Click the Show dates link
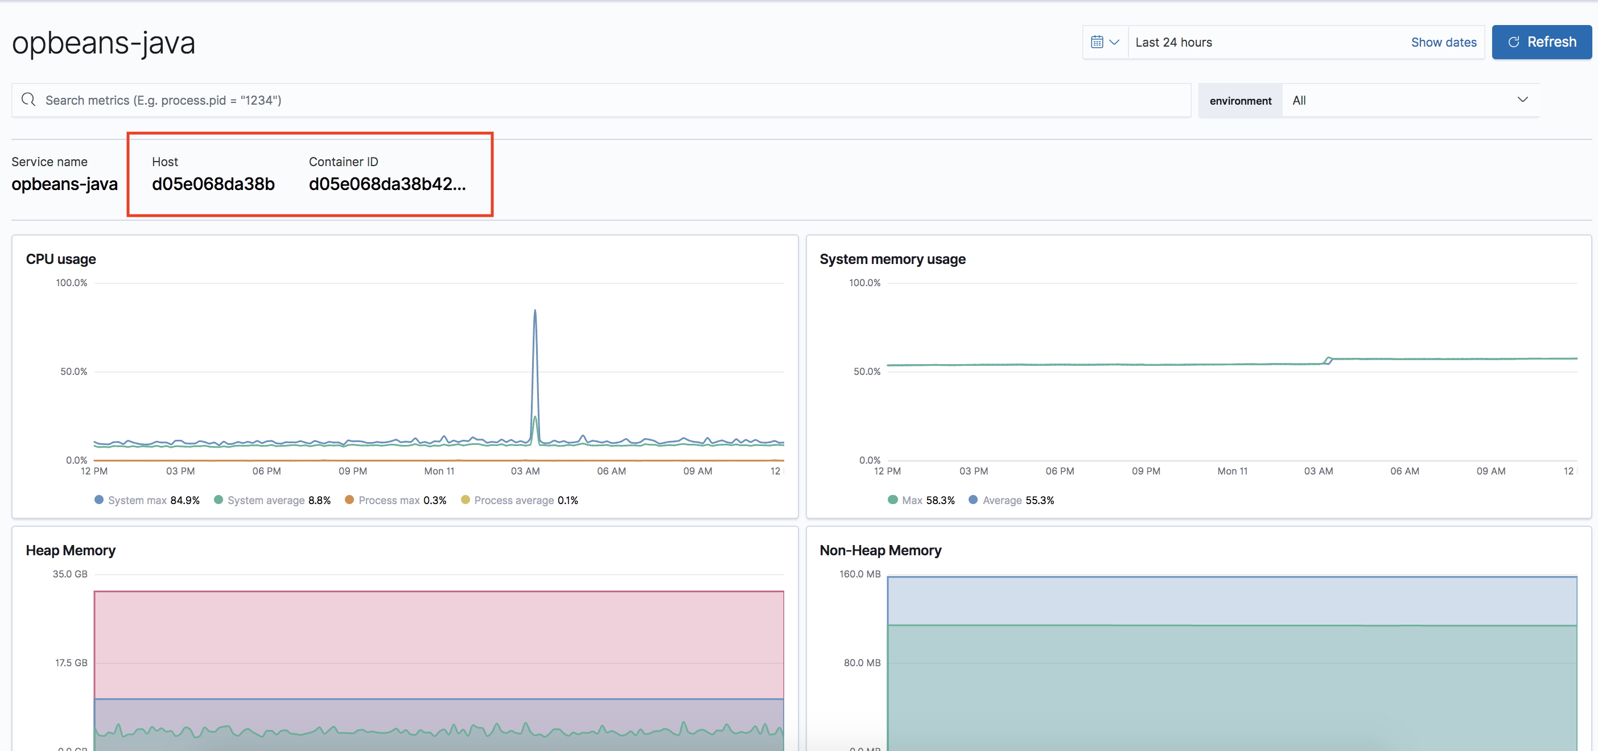The width and height of the screenshot is (1598, 751). 1444,42
